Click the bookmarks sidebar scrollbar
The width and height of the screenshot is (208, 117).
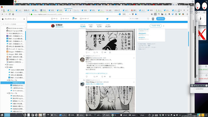26,35
